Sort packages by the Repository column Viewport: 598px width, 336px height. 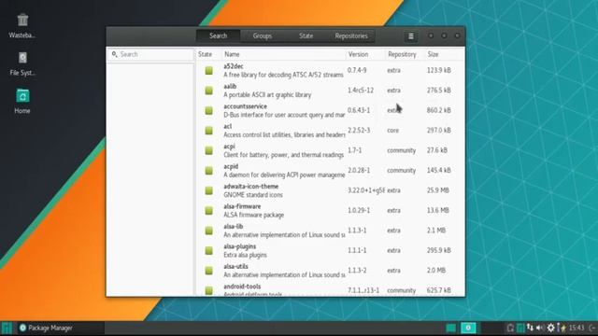tap(405, 54)
